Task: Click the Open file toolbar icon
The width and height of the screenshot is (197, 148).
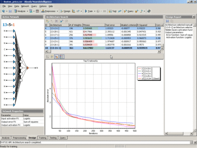Action: [4, 11]
